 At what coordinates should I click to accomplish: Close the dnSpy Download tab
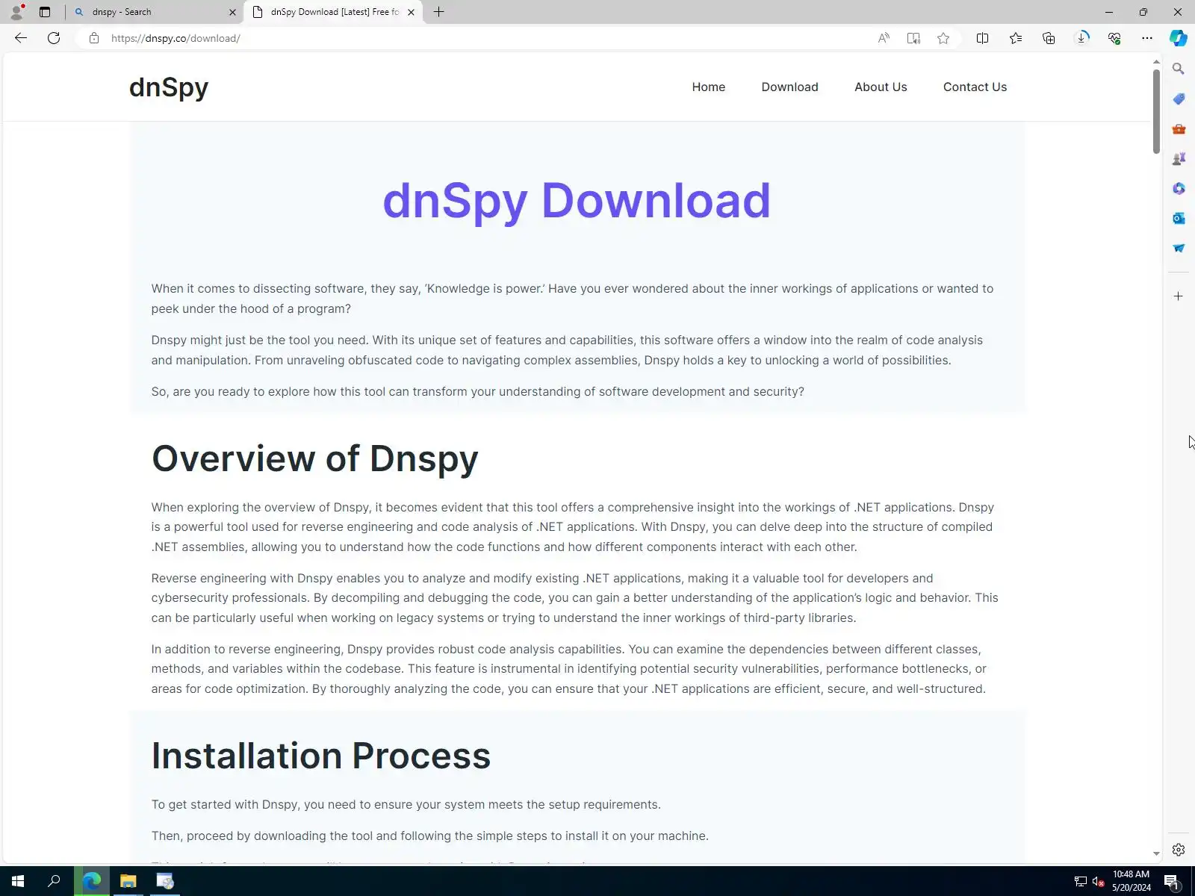point(411,12)
